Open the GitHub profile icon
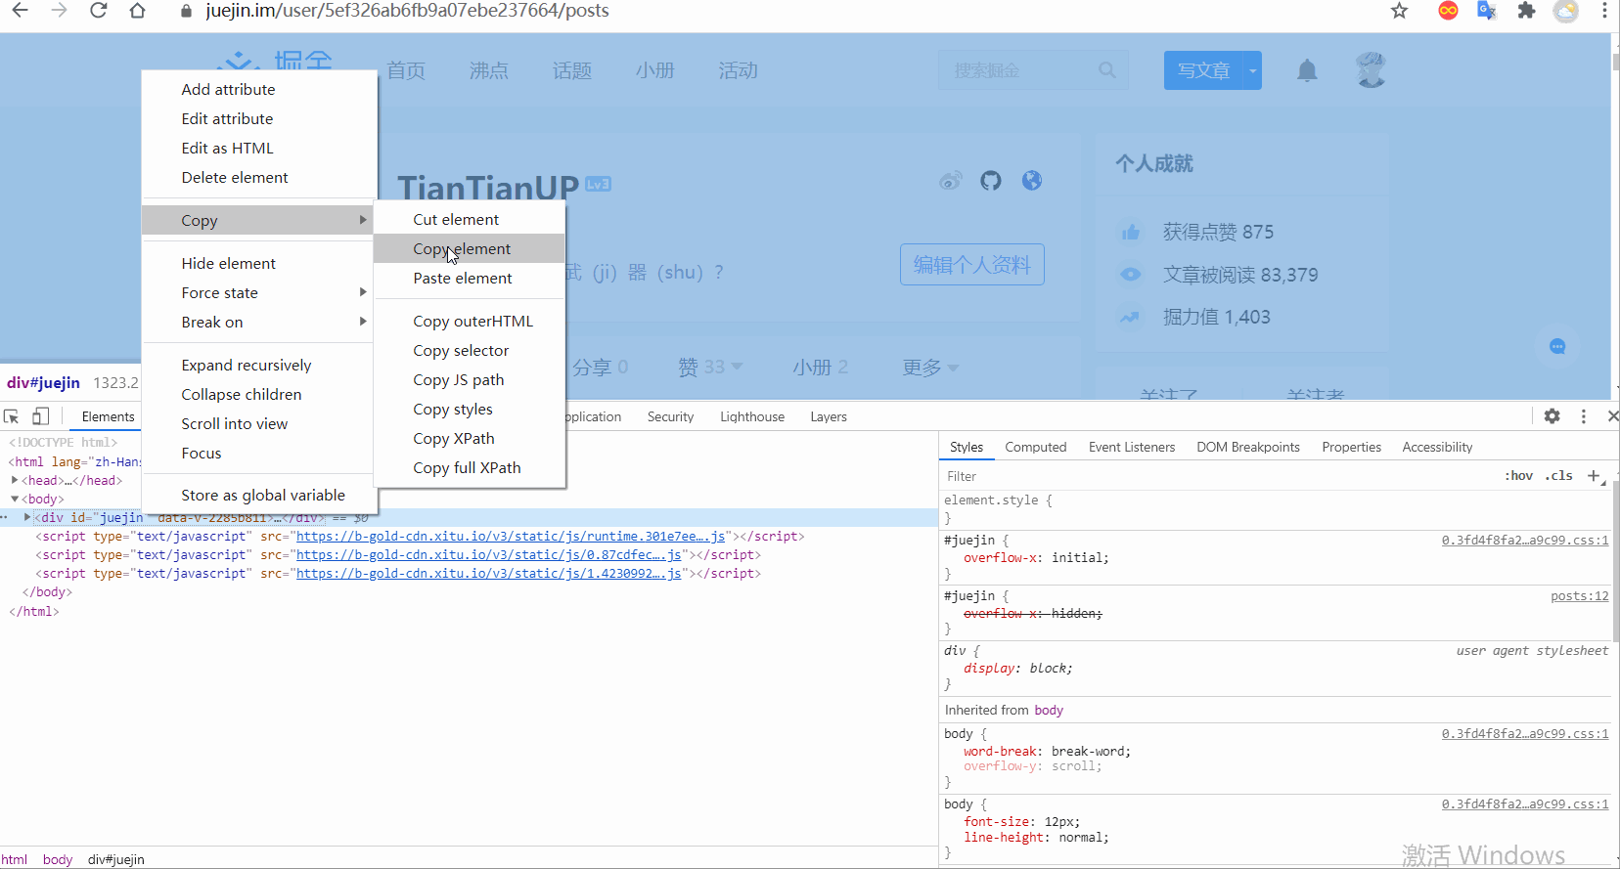Viewport: 1620px width, 869px height. point(991,181)
